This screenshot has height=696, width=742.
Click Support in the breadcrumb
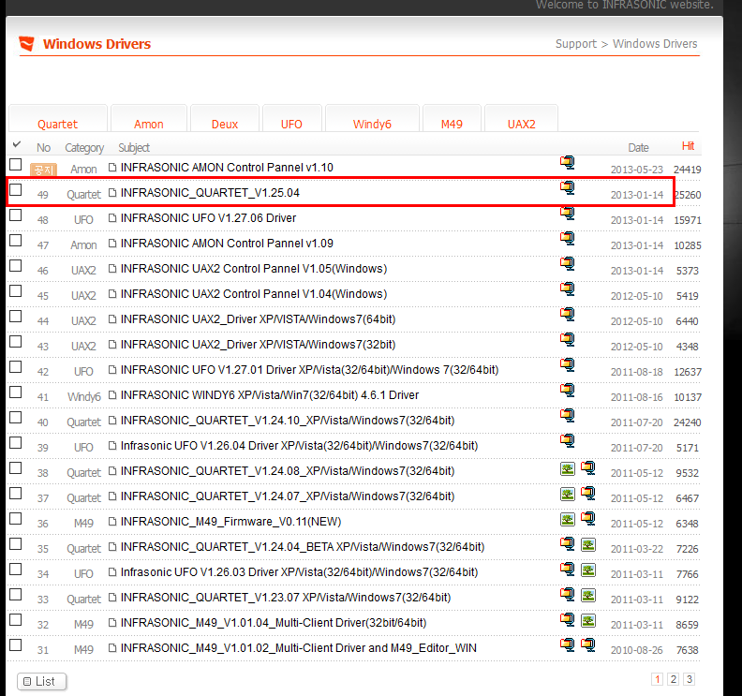coord(576,43)
